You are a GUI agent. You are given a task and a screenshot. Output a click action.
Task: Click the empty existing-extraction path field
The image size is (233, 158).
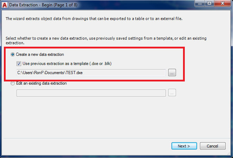(91, 93)
